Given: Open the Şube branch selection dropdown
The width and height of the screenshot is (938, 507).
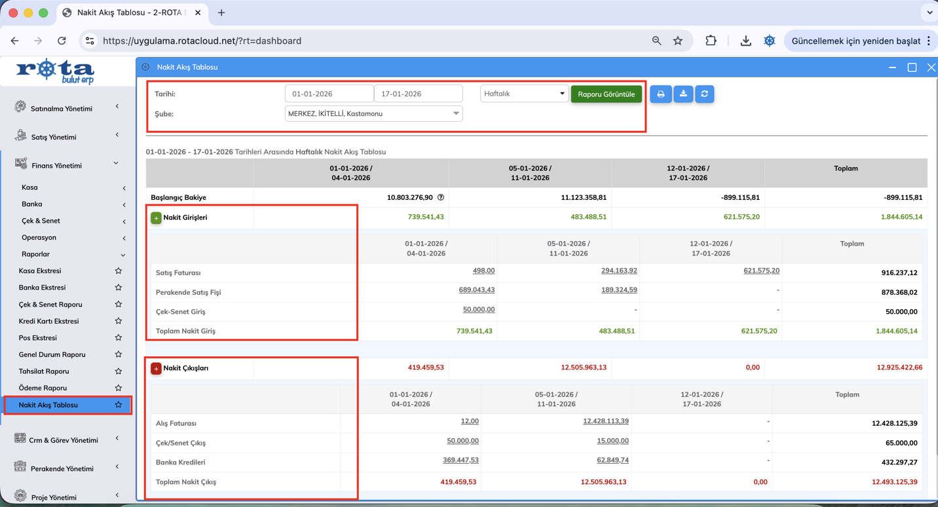Looking at the screenshot, I should tap(373, 114).
